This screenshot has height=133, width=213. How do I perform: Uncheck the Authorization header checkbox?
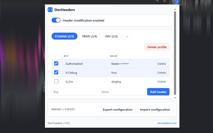[x=56, y=64]
